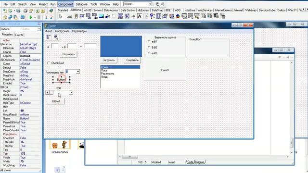Screen dimensions: 308x173
Task: Select the StringGrid palette component
Action: [88, 16]
